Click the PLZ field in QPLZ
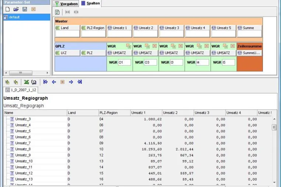Image resolution: width=281 pixels, height=187 pixels. pos(93,53)
